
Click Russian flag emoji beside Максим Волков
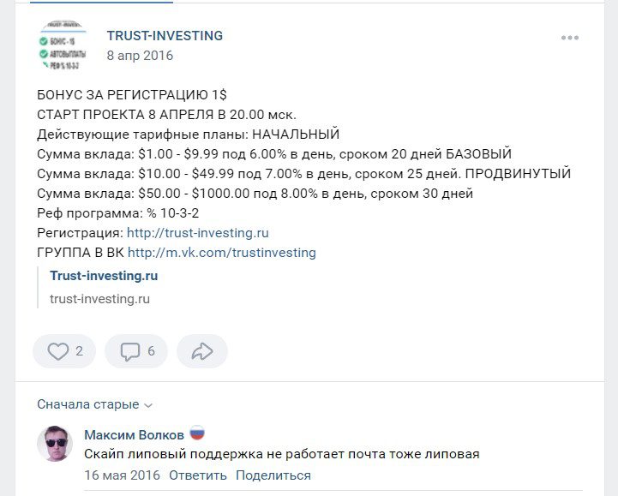click(196, 434)
